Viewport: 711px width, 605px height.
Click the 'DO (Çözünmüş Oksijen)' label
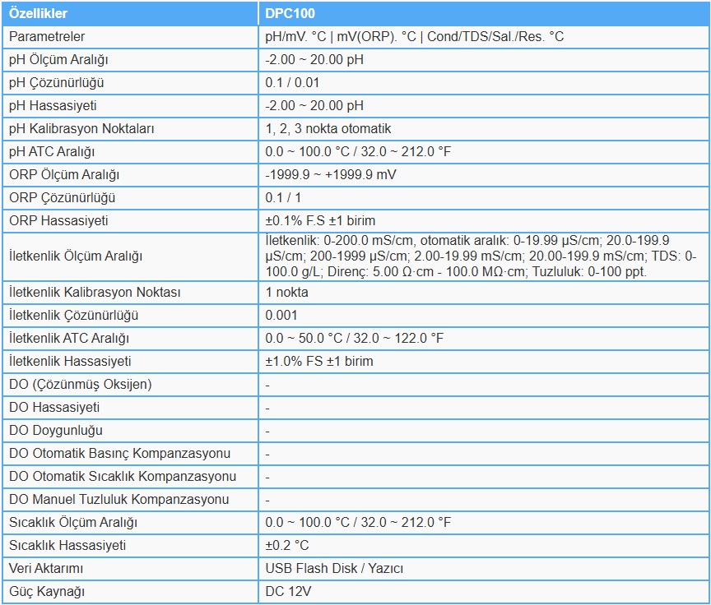(x=81, y=385)
